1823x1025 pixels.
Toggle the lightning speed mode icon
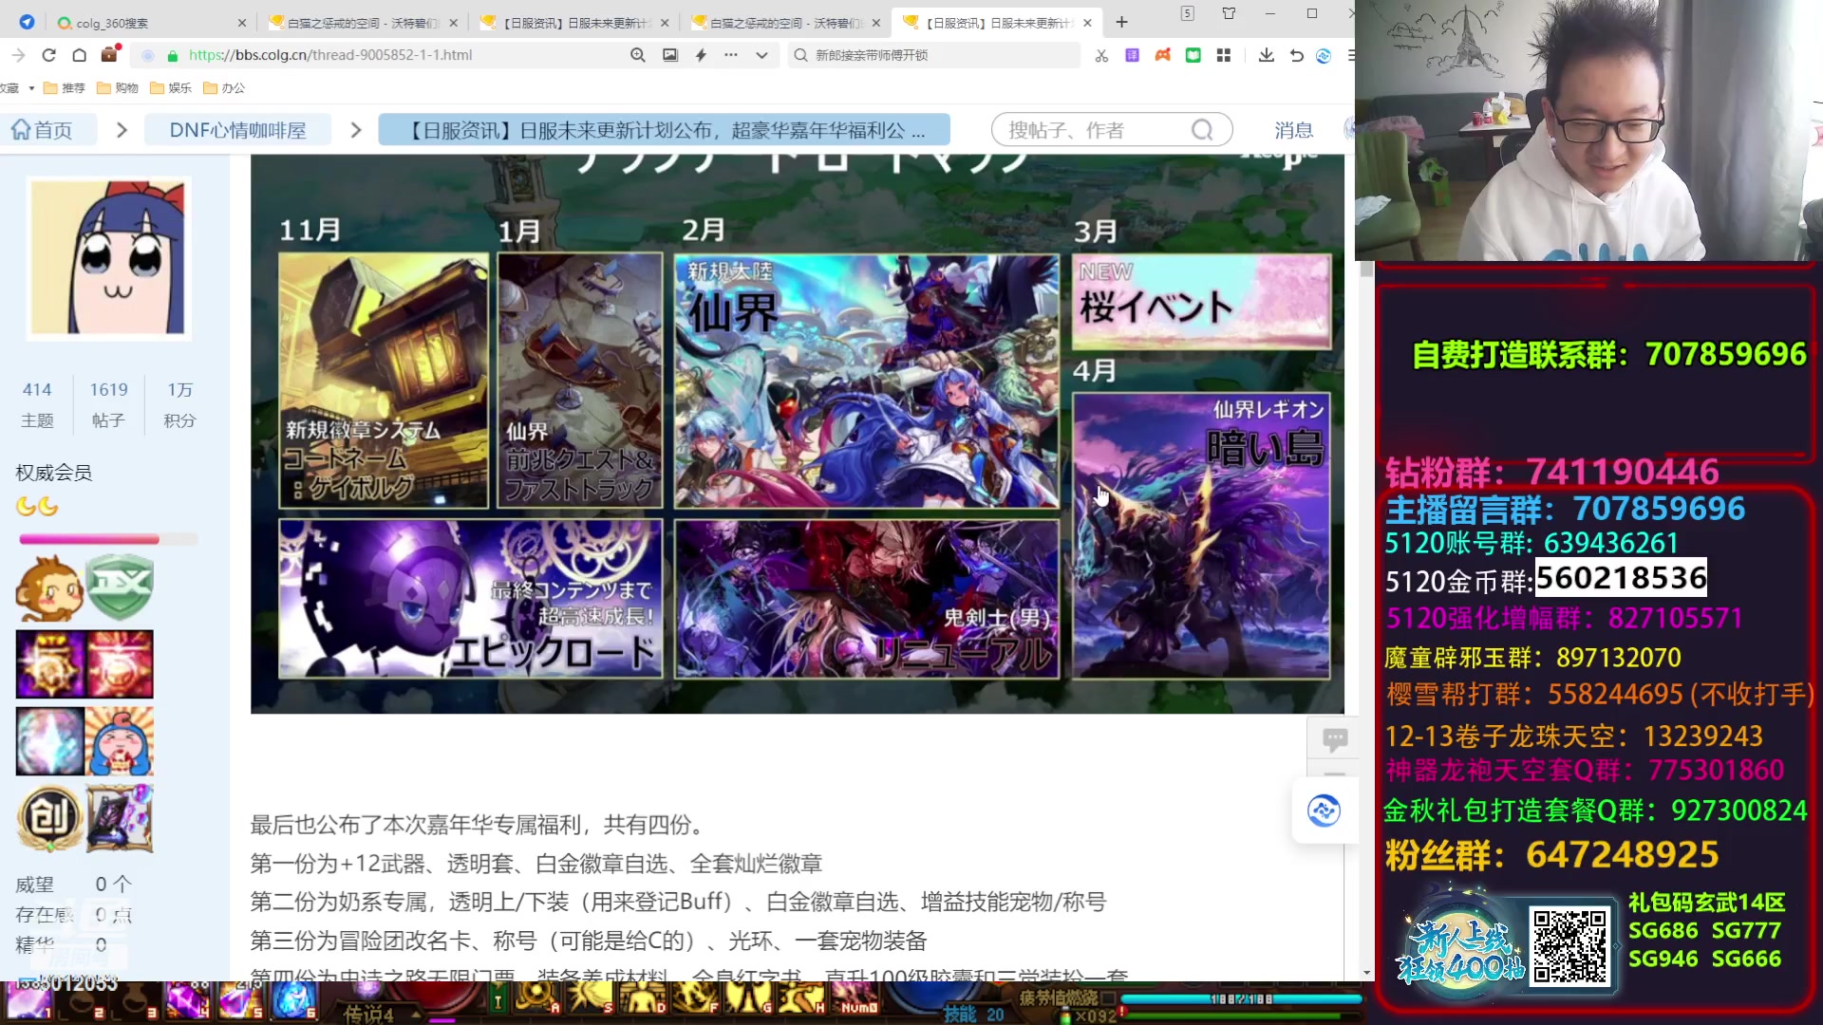pyautogui.click(x=701, y=55)
